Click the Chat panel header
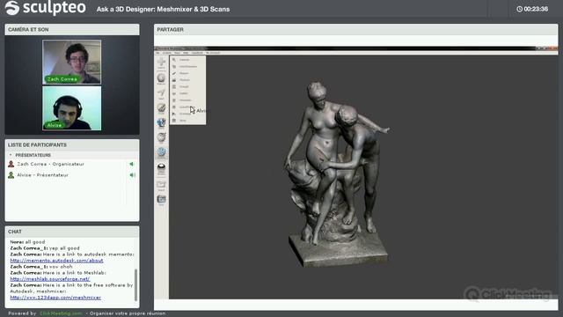The height and width of the screenshot is (317, 563). click(x=72, y=232)
